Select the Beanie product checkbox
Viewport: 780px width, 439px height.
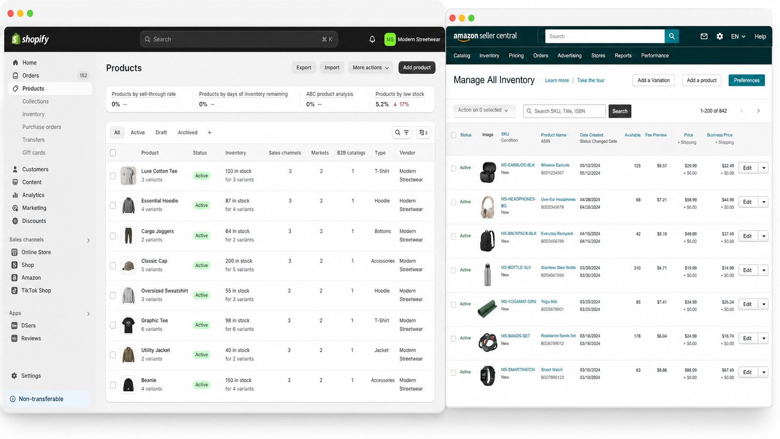click(x=113, y=385)
